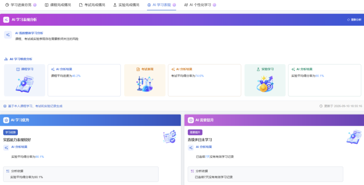Select the 实验学习 dimension card

pos(265,80)
